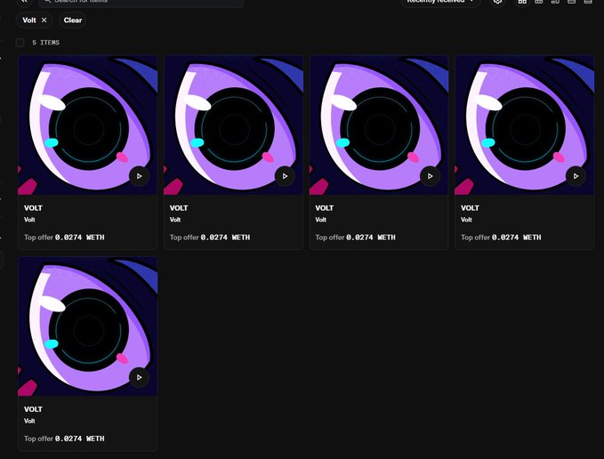This screenshot has height=459, width=604.
Task: Open the Recently received sort dropdown
Action: (x=440, y=2)
